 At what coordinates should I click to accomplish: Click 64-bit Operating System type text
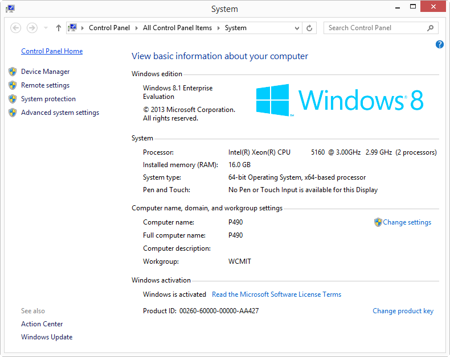297,177
